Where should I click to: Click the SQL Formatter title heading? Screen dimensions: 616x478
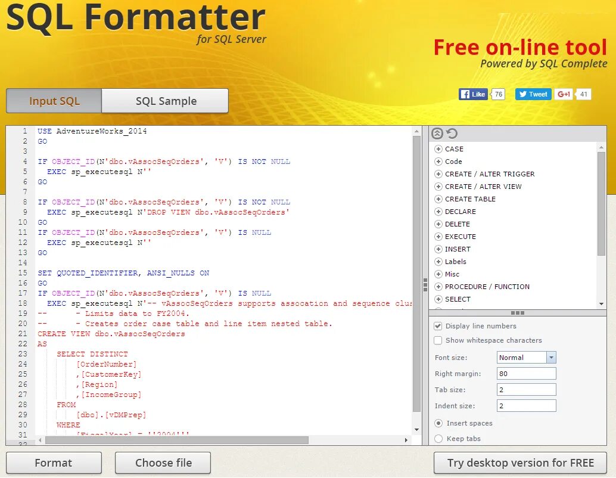click(x=136, y=17)
